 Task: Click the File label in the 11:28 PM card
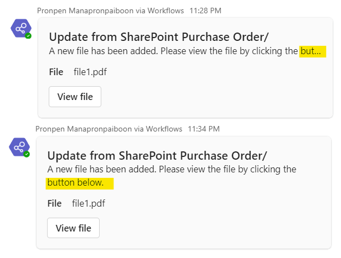[x=56, y=72]
